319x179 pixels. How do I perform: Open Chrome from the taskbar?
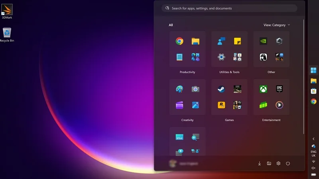(313, 101)
